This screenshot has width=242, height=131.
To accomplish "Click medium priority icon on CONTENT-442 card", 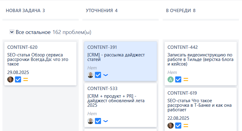I will 186,79.
